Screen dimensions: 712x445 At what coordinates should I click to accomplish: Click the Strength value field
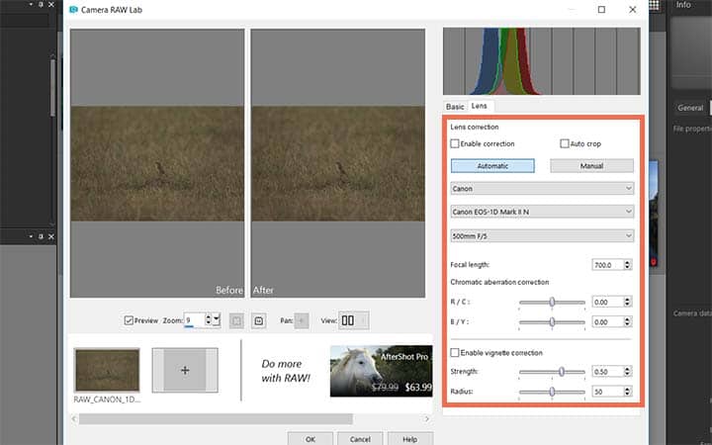[607, 372]
